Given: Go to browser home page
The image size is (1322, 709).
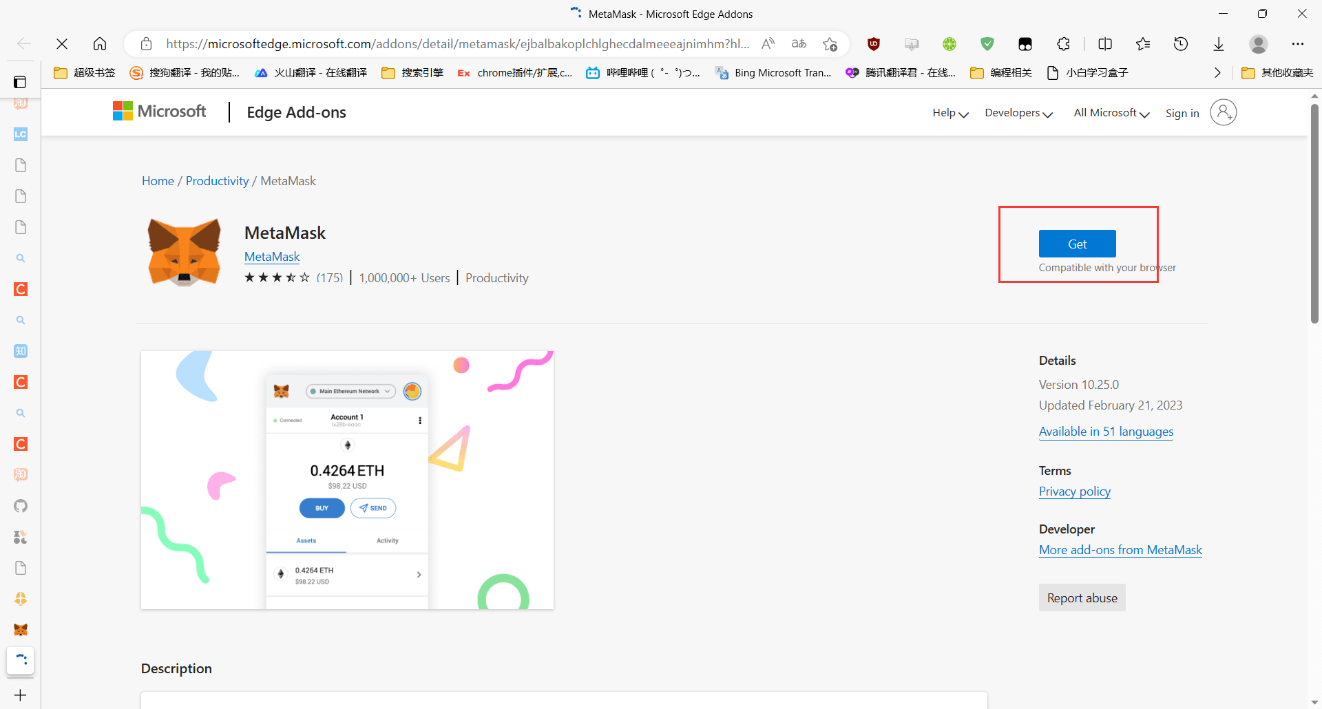Looking at the screenshot, I should pyautogui.click(x=100, y=44).
